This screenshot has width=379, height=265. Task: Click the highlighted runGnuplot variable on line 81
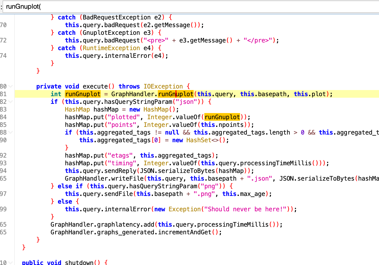click(x=83, y=94)
